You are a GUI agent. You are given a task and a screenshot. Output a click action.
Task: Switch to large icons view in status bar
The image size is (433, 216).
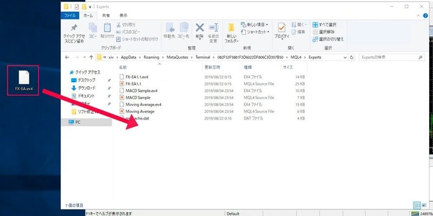(424, 205)
